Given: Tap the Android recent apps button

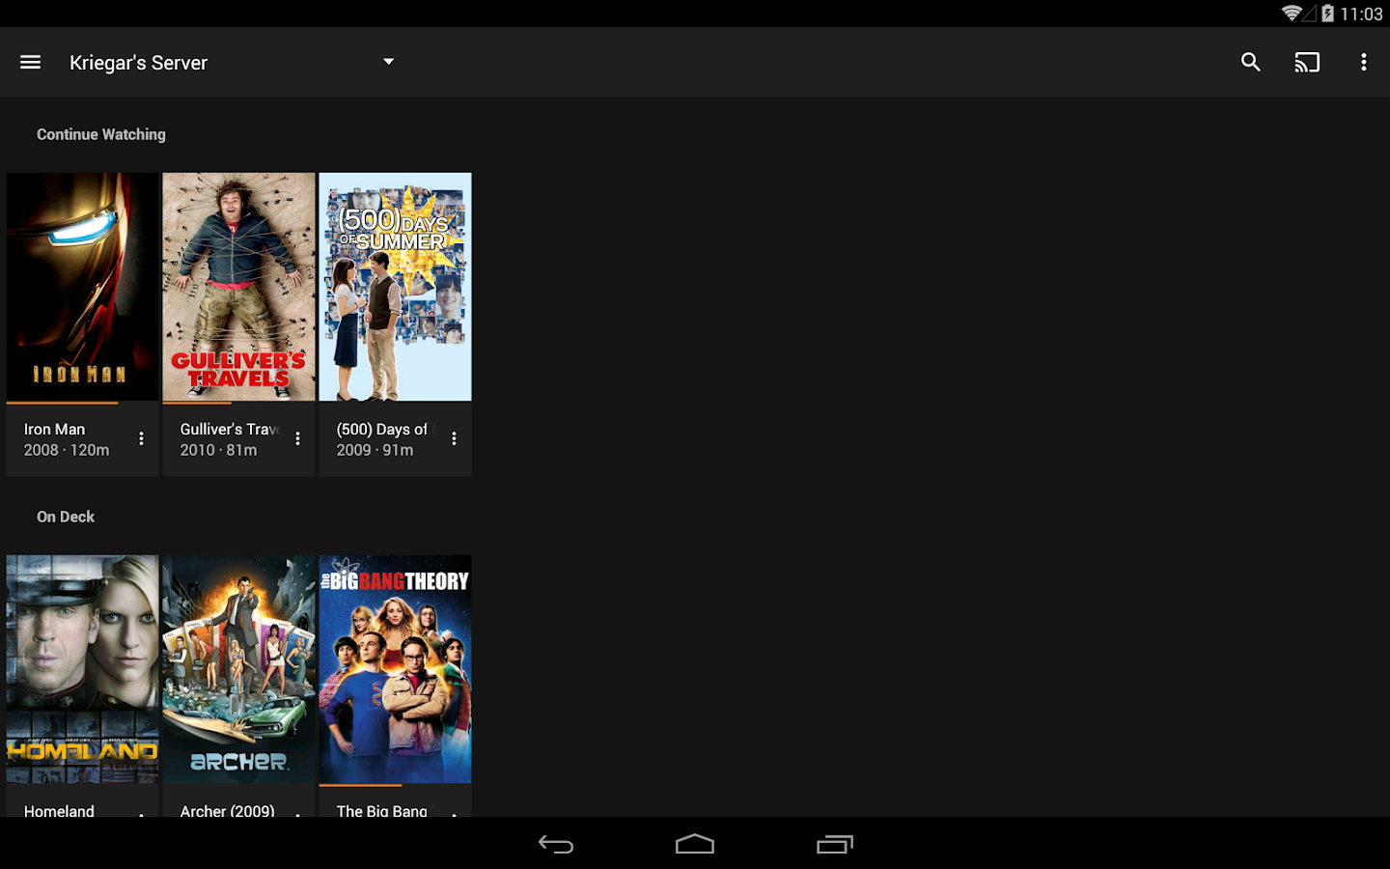Looking at the screenshot, I should click(835, 844).
